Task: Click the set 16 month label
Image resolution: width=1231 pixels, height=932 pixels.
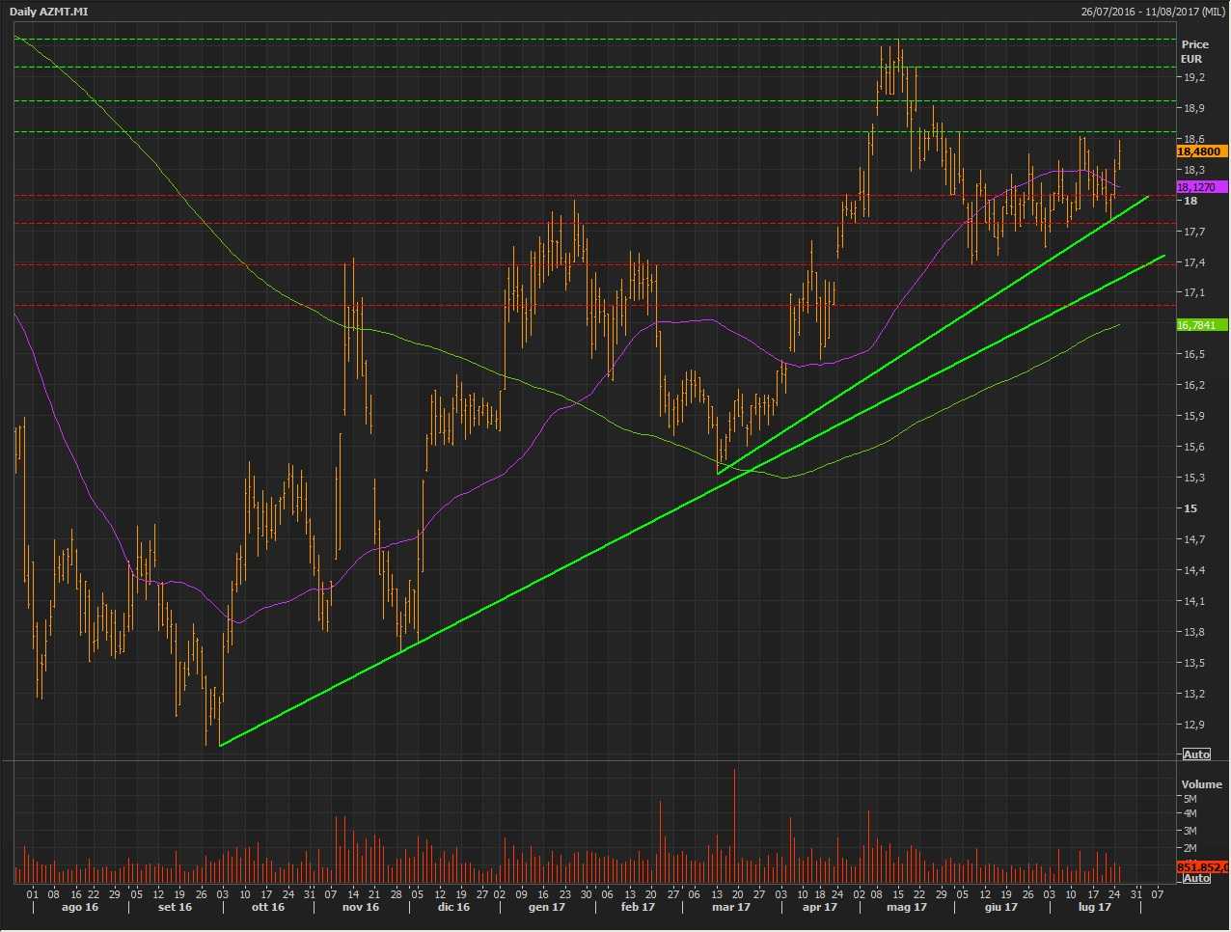Action: pyautogui.click(x=175, y=907)
